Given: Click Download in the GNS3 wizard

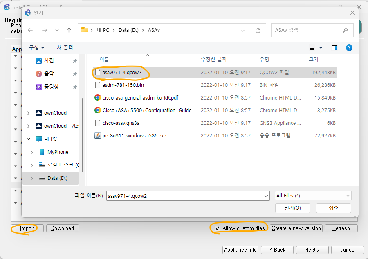Looking at the screenshot, I should click(x=63, y=228).
